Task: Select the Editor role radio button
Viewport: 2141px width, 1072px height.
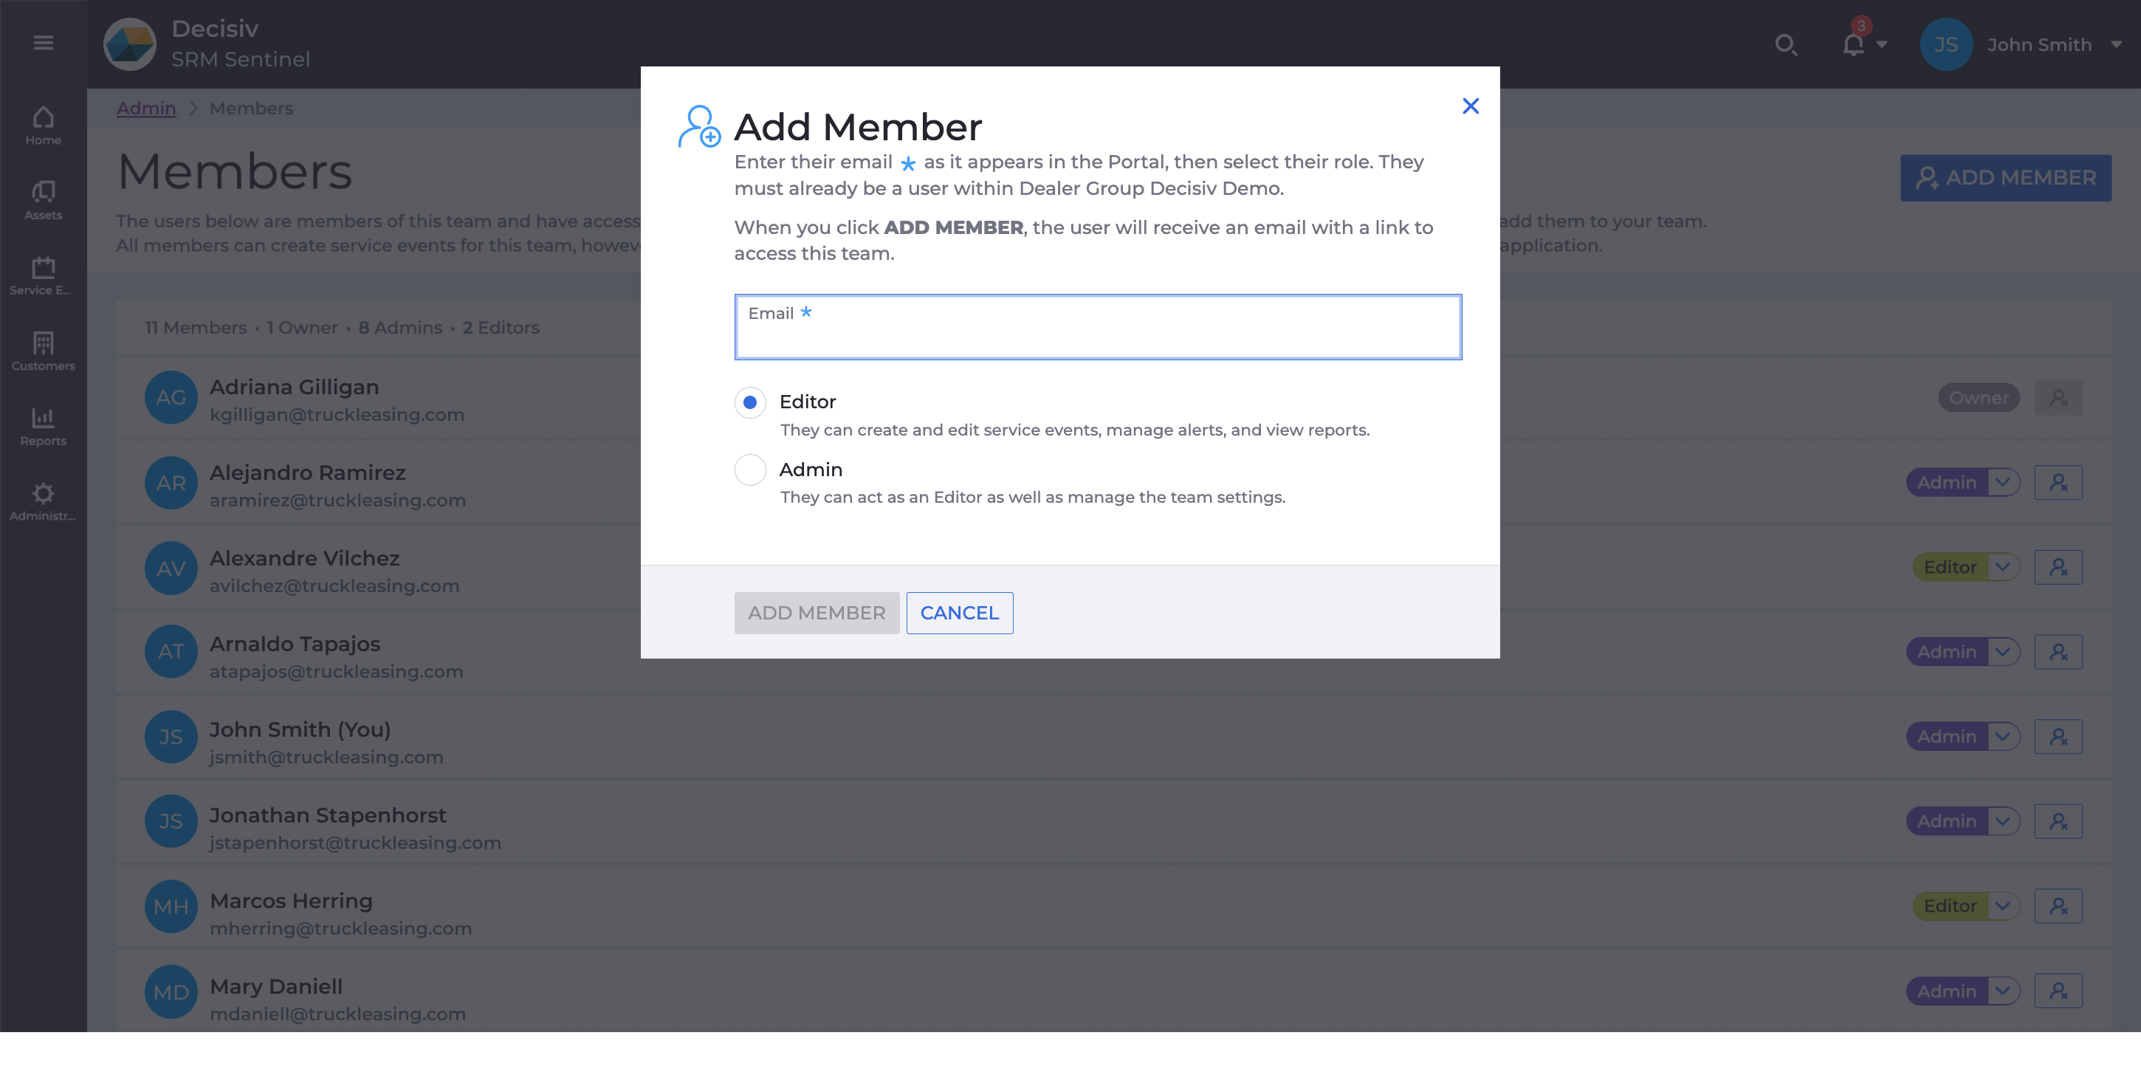Action: 749,402
